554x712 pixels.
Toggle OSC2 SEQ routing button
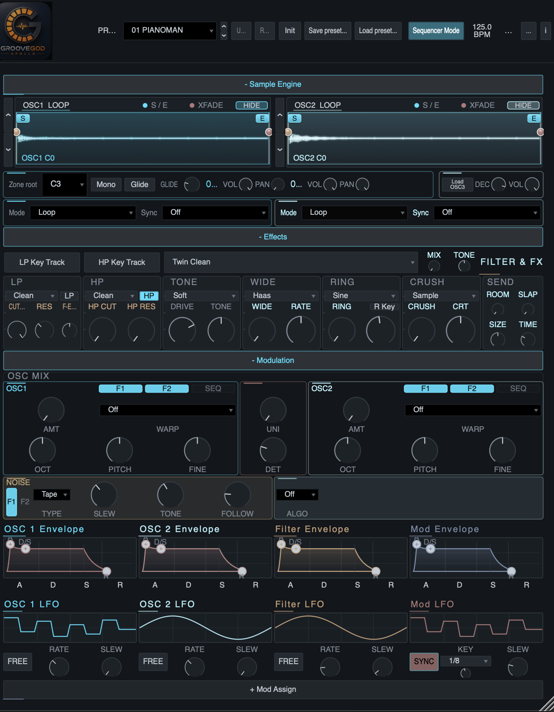(x=518, y=388)
